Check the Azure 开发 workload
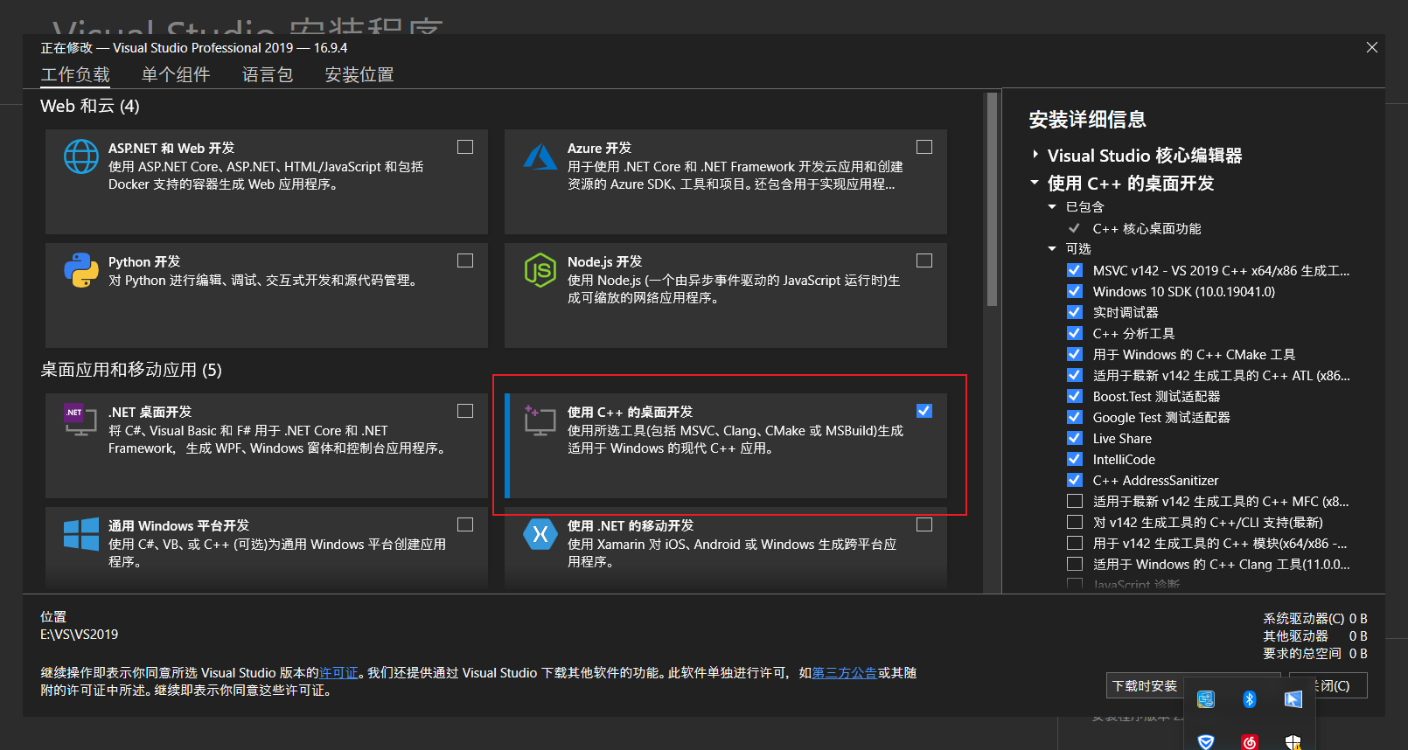Image resolution: width=1408 pixels, height=750 pixels. tap(924, 147)
